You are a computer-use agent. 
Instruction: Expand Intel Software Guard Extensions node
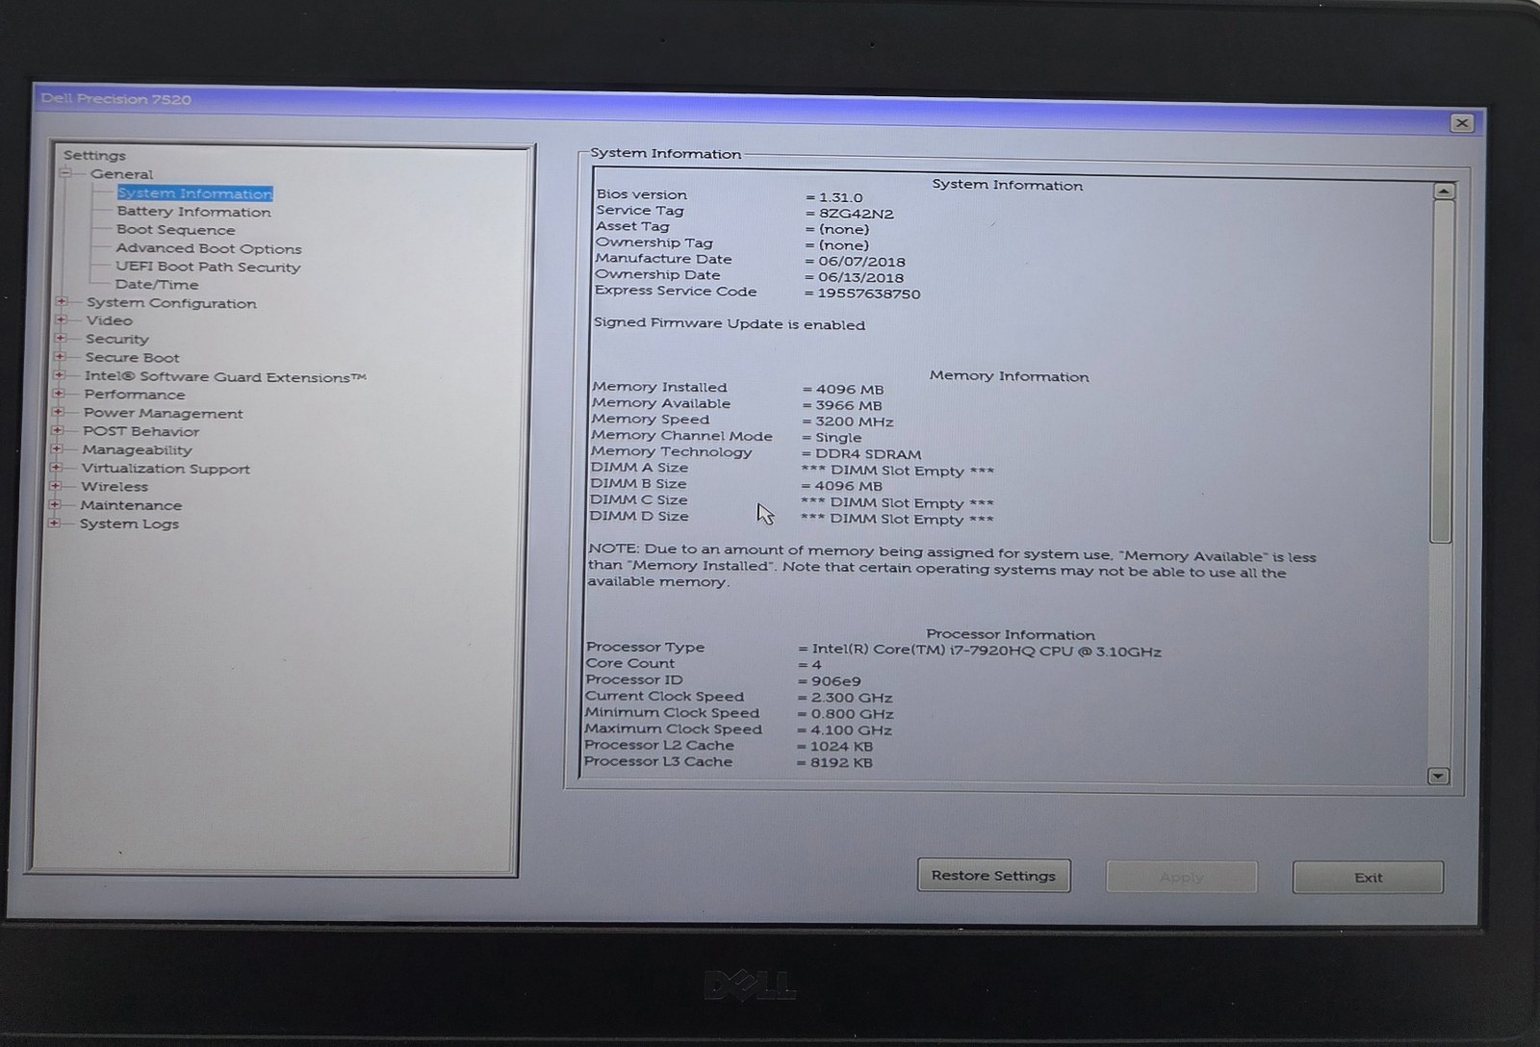pyautogui.click(x=60, y=376)
